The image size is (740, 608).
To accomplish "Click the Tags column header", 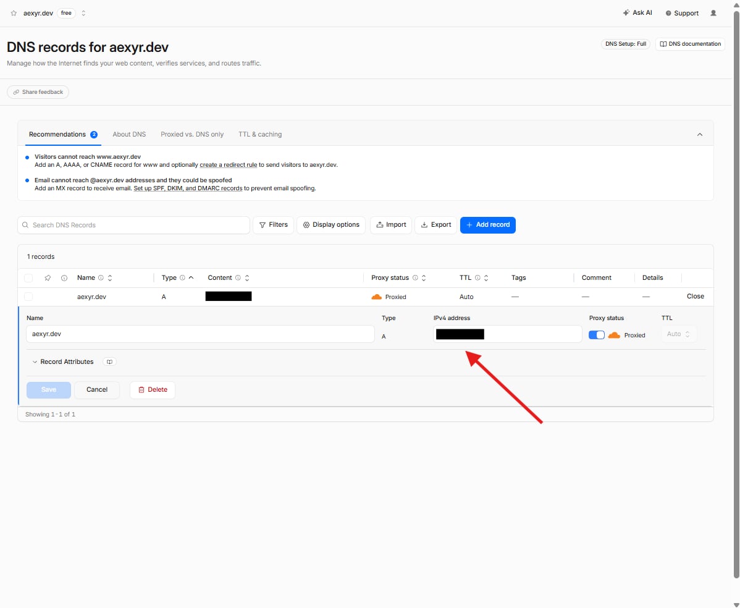I will point(519,278).
